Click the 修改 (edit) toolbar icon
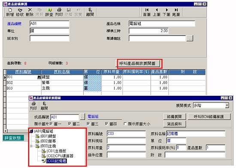 tap(20, 12)
